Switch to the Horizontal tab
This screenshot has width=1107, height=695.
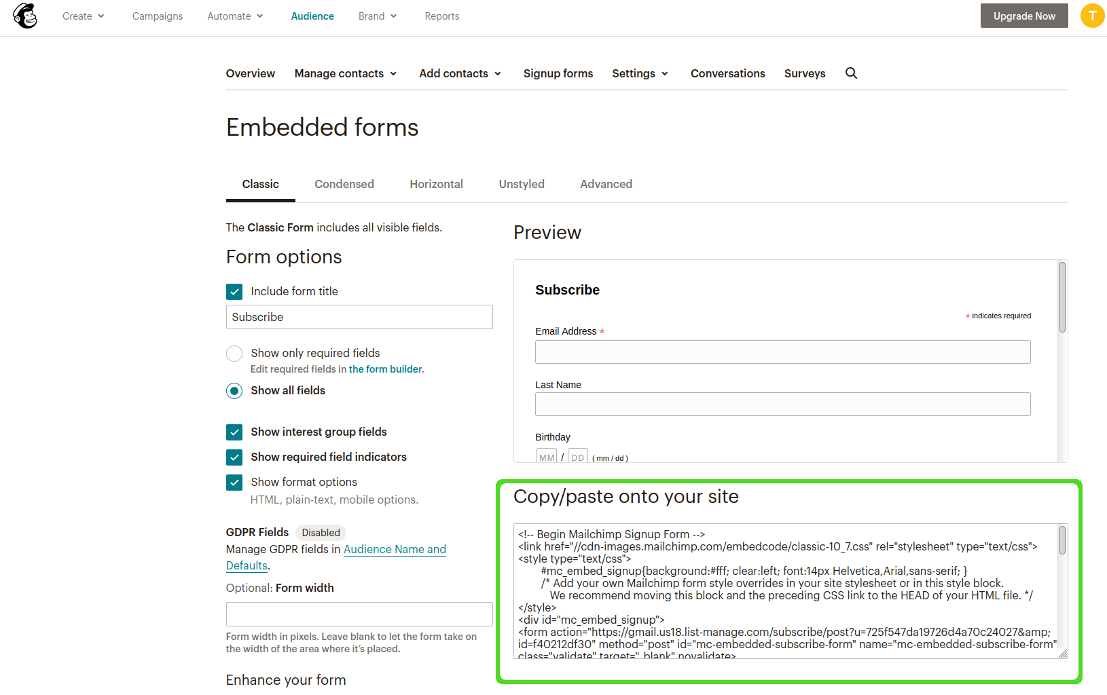click(x=437, y=185)
